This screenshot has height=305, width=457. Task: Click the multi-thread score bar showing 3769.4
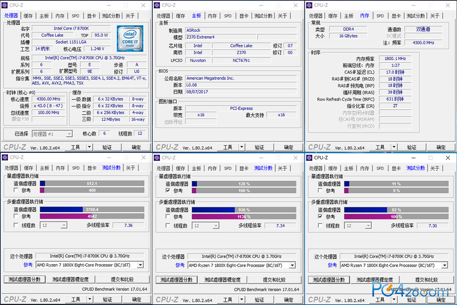(x=92, y=209)
